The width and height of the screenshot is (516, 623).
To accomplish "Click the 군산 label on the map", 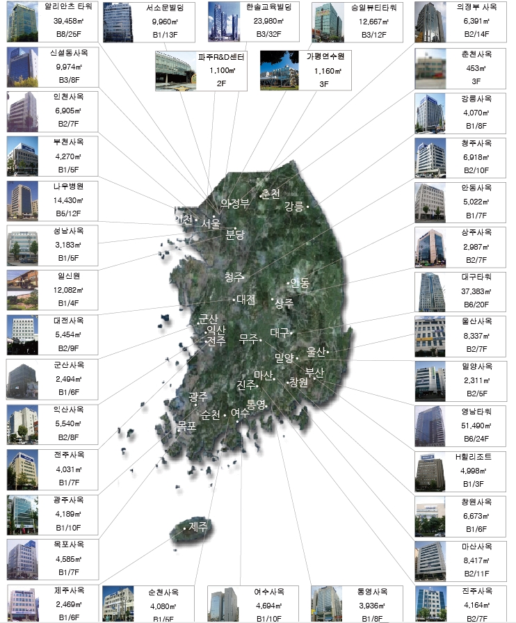I will [209, 319].
